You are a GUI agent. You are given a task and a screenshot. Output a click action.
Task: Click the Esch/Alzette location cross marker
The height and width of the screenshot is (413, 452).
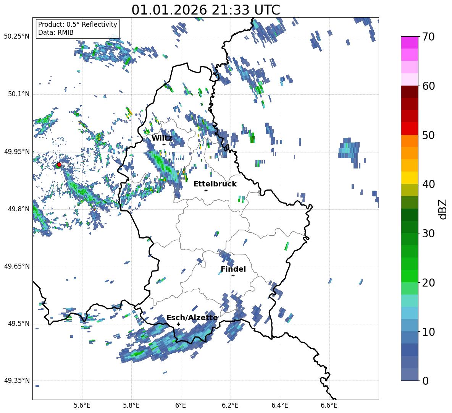click(x=178, y=324)
